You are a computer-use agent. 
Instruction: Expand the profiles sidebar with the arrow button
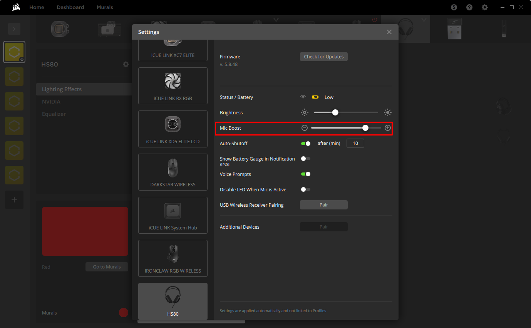click(14, 28)
